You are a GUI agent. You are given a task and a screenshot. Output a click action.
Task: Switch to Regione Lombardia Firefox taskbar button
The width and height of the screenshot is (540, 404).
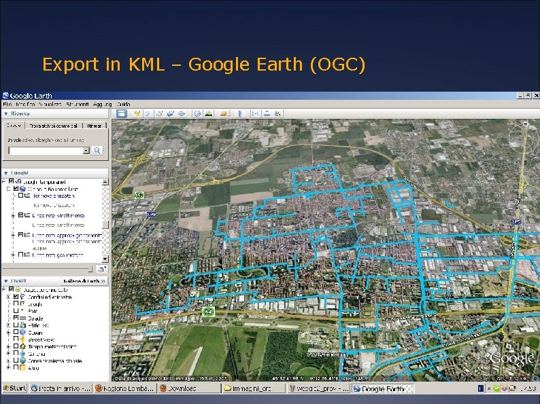[124, 388]
